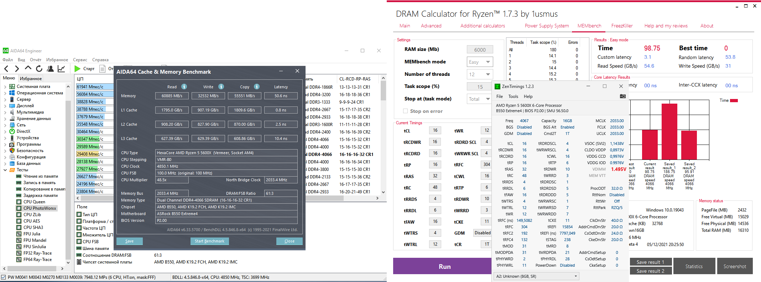The height and width of the screenshot is (282, 761).
Task: Click the report document icon in AIDA64 toolbar
Action: tap(102, 69)
